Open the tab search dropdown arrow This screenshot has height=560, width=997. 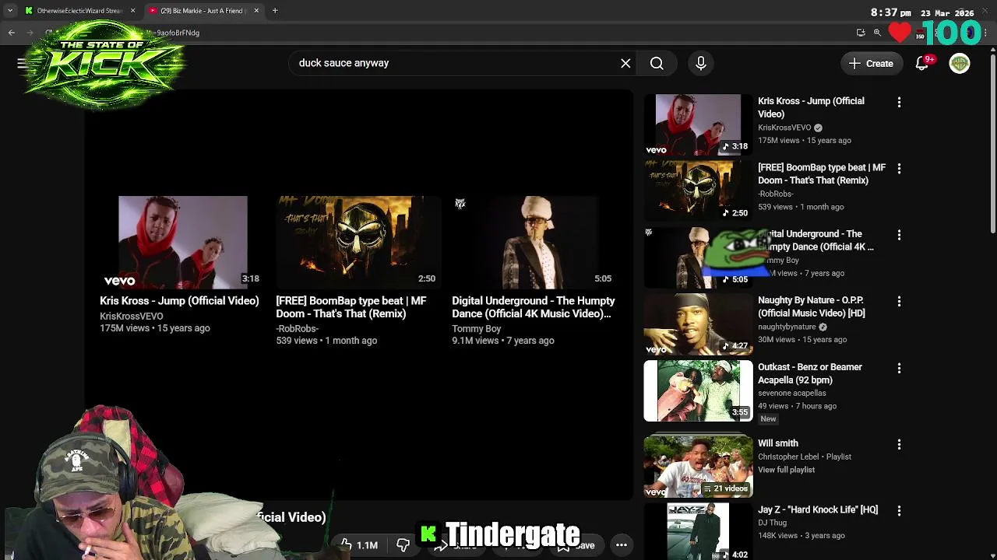tap(10, 11)
